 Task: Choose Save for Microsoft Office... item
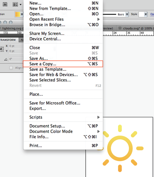click(x=63, y=103)
